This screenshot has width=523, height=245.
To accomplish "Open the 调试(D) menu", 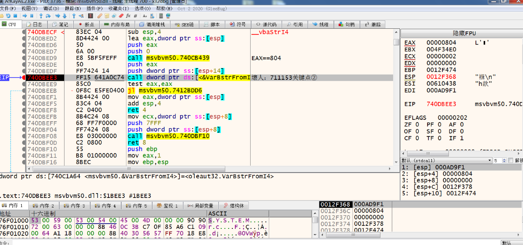I will (52, 8).
